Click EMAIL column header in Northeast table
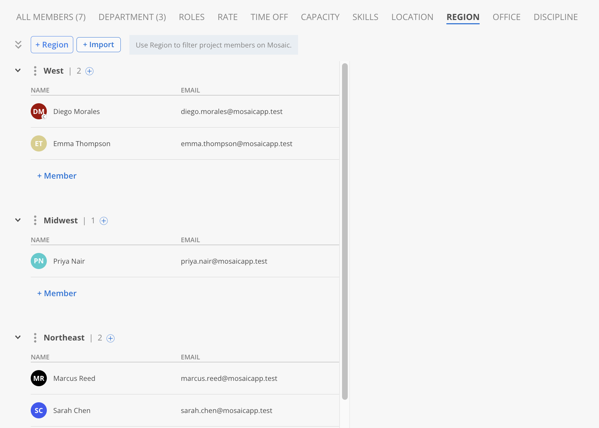This screenshot has height=428, width=599. 190,357
